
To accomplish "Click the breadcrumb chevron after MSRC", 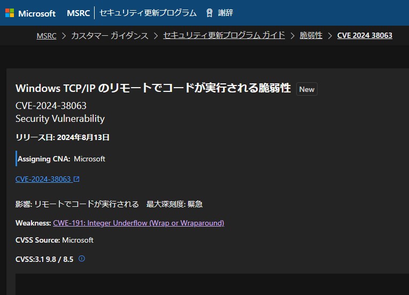I will point(64,36).
